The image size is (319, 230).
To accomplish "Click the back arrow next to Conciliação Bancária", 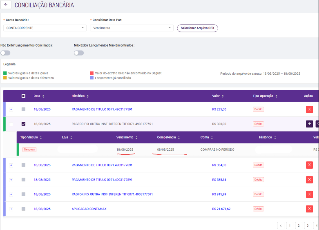I will 6,5.
